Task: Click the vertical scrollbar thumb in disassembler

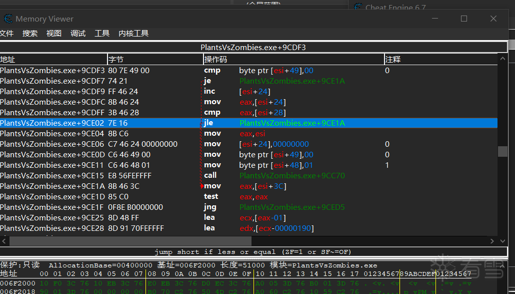Action: [502, 151]
